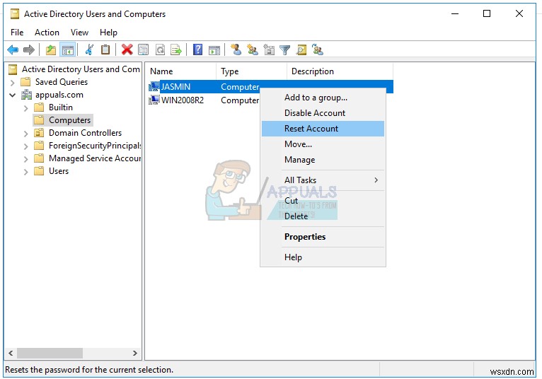542x379 pixels.
Task: Choose Help from context menu
Action: 323,257
